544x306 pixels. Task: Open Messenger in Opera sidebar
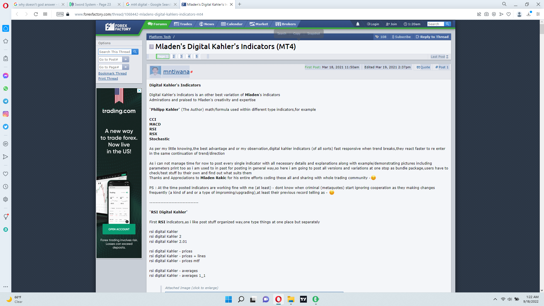click(5, 76)
